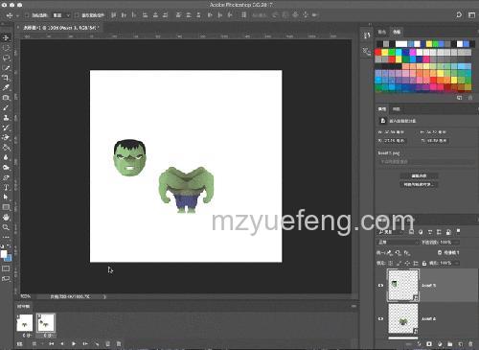Screen dimensions: 479x350
Task: Open the auto-select layer/group dropdown
Action: click(x=61, y=15)
